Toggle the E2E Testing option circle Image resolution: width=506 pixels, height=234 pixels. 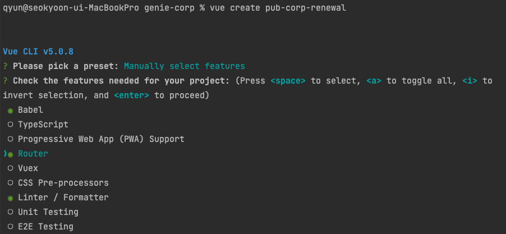point(10,227)
